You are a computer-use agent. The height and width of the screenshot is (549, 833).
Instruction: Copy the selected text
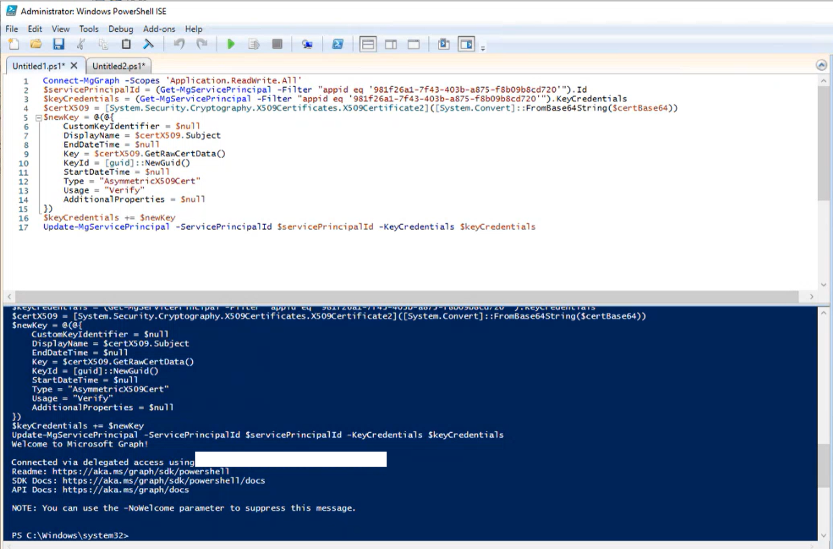coord(103,44)
